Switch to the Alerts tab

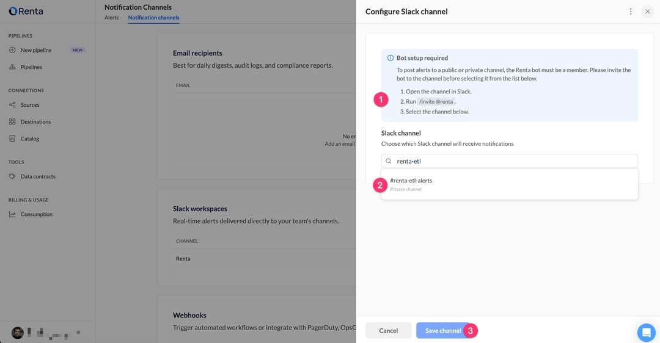pos(111,18)
